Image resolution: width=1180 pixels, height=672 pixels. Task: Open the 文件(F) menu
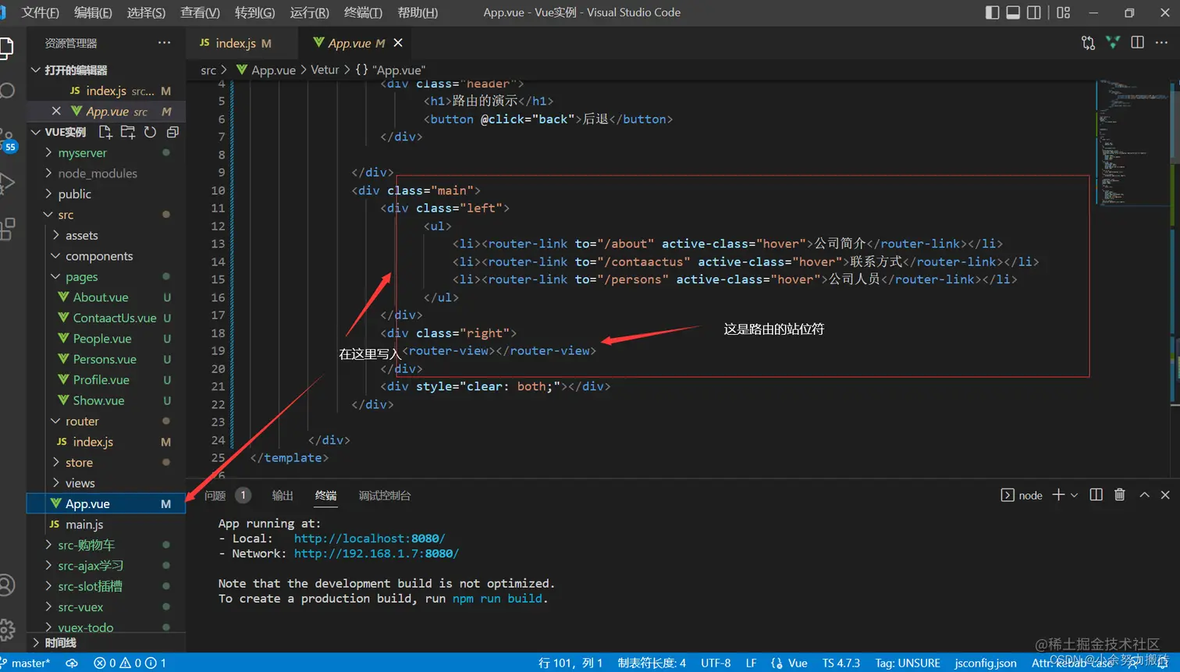click(x=40, y=12)
